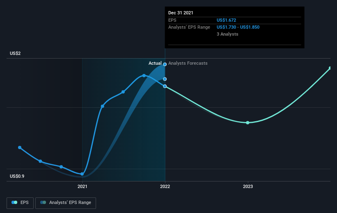Click the lowest EPS point at 2021

coord(82,174)
